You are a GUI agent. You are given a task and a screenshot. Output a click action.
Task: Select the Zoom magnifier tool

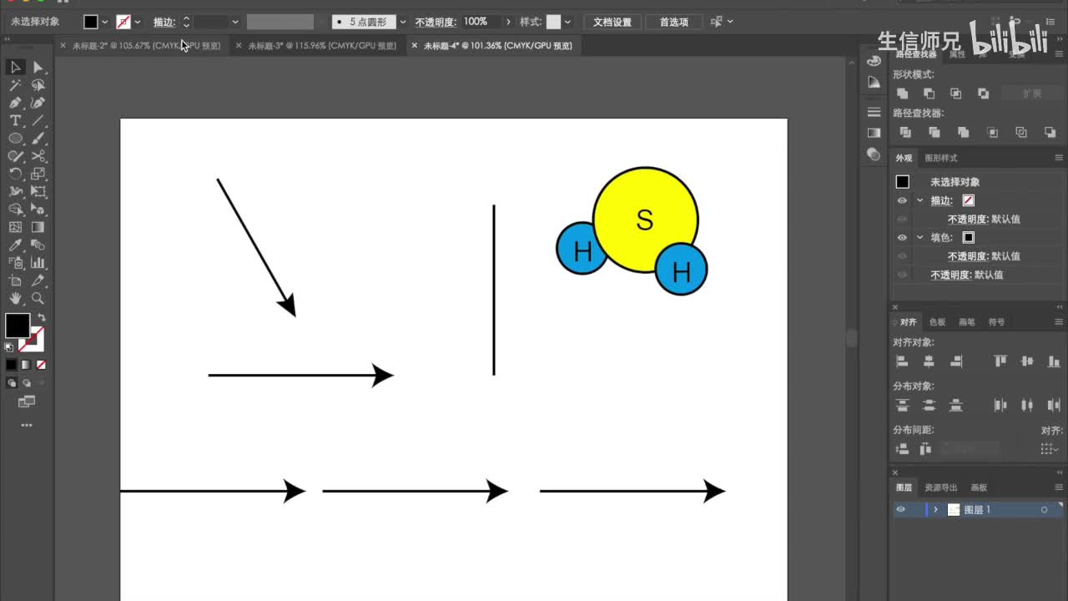click(x=38, y=298)
